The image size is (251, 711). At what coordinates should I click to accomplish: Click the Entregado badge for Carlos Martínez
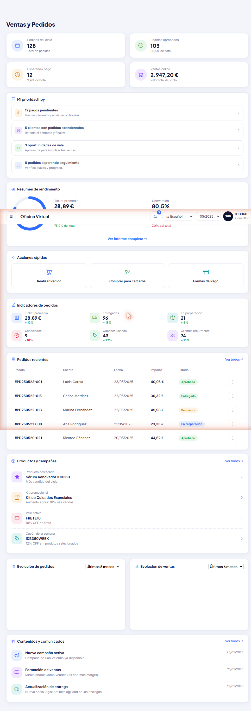[189, 396]
